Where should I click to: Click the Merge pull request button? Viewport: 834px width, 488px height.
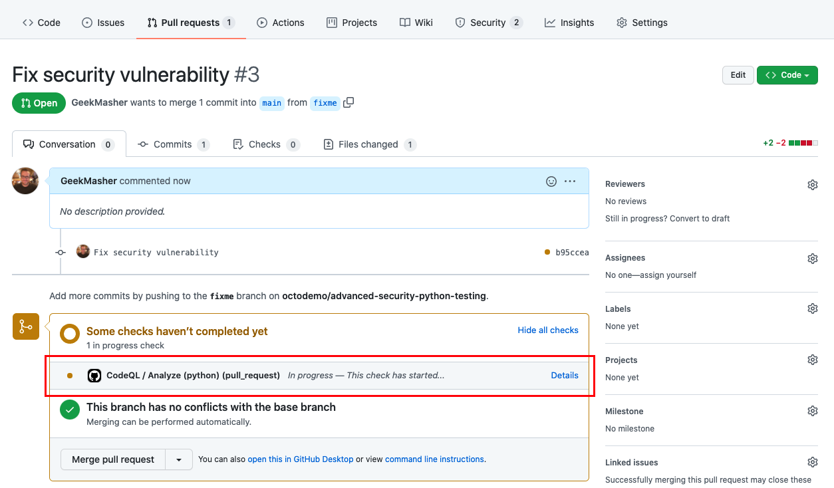[x=113, y=459]
